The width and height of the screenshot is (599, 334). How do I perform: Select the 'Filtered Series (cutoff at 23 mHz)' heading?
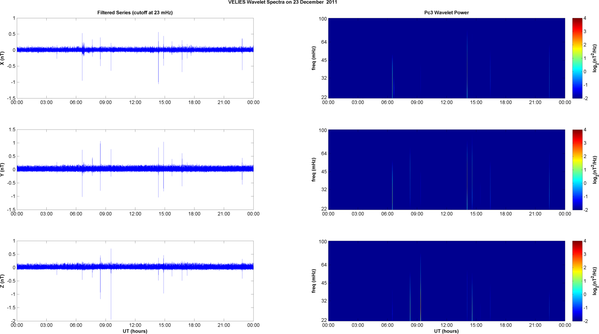[135, 13]
